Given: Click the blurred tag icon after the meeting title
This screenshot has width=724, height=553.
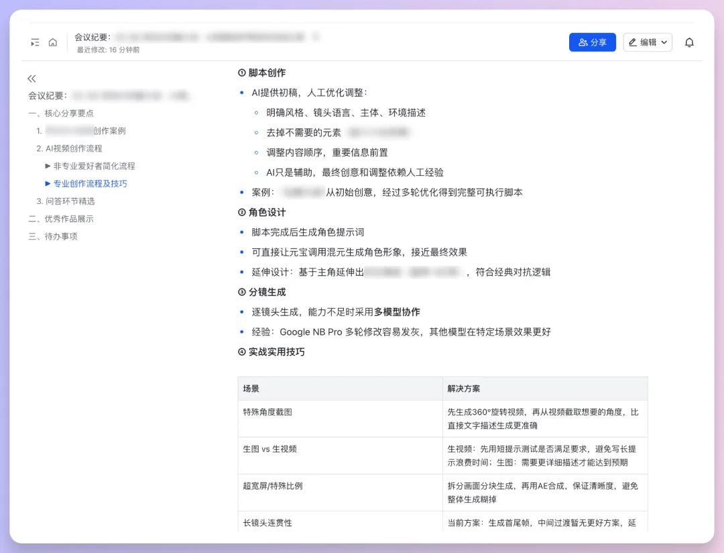Looking at the screenshot, I should (x=317, y=37).
